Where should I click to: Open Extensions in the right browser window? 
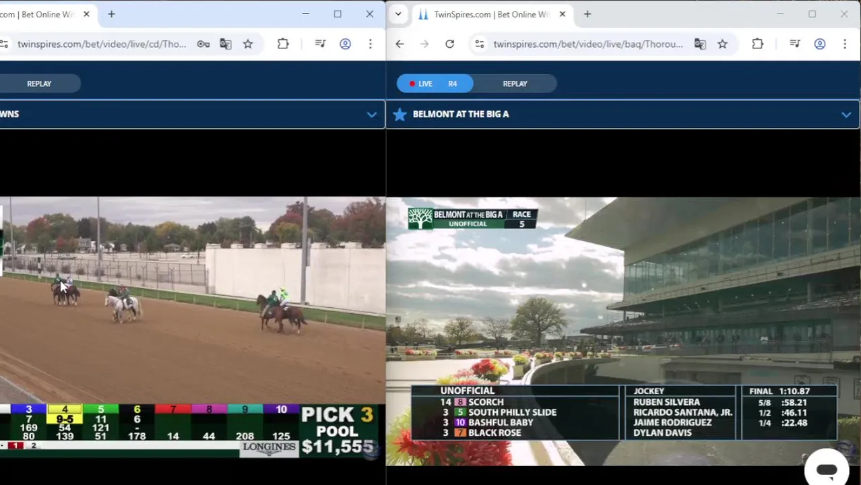[x=757, y=44]
